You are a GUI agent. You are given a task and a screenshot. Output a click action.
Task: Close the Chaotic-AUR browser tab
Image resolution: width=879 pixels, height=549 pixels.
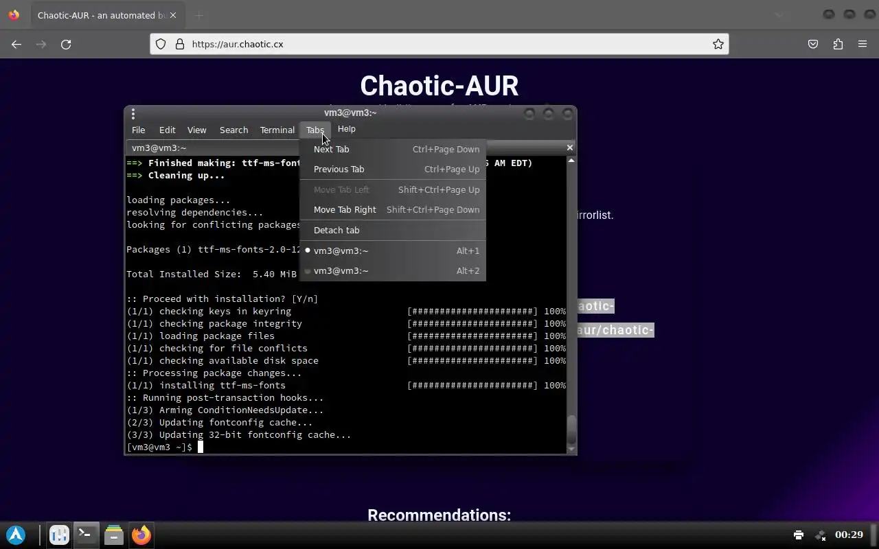point(172,15)
